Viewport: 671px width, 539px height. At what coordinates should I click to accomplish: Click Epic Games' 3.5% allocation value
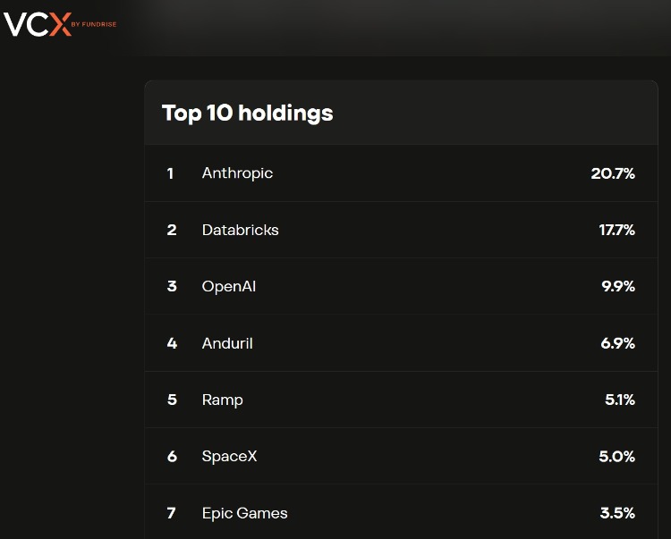click(617, 513)
